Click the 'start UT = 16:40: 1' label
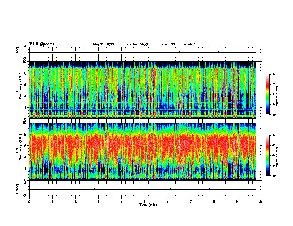 [179, 44]
